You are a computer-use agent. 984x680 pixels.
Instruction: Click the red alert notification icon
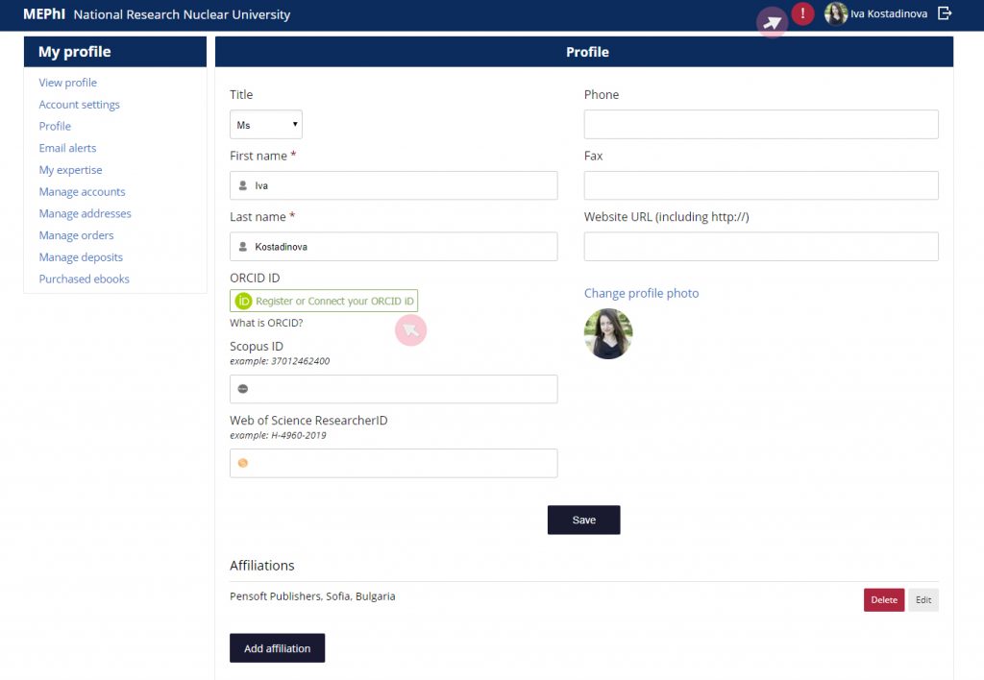(x=802, y=14)
